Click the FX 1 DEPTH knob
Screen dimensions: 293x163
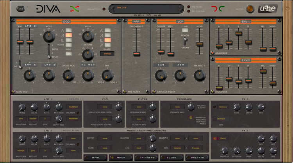coord(249,107)
